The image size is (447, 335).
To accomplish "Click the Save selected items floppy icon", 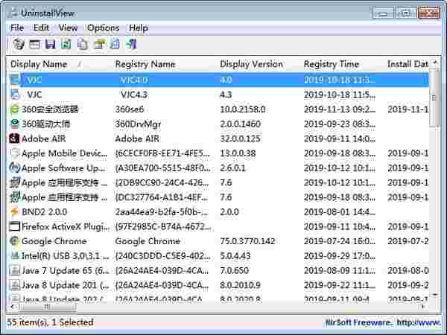I will pos(51,45).
